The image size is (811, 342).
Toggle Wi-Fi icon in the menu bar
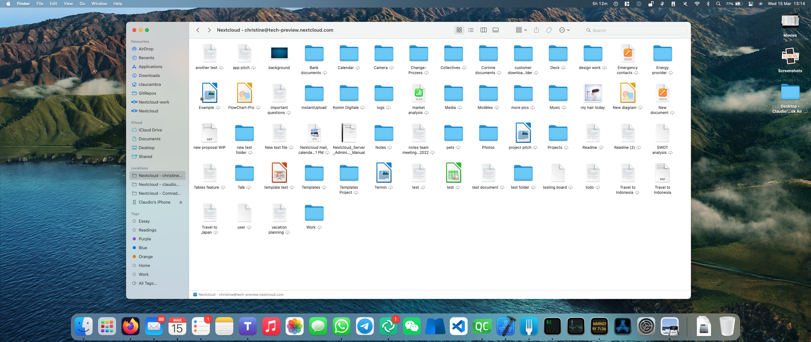click(697, 4)
